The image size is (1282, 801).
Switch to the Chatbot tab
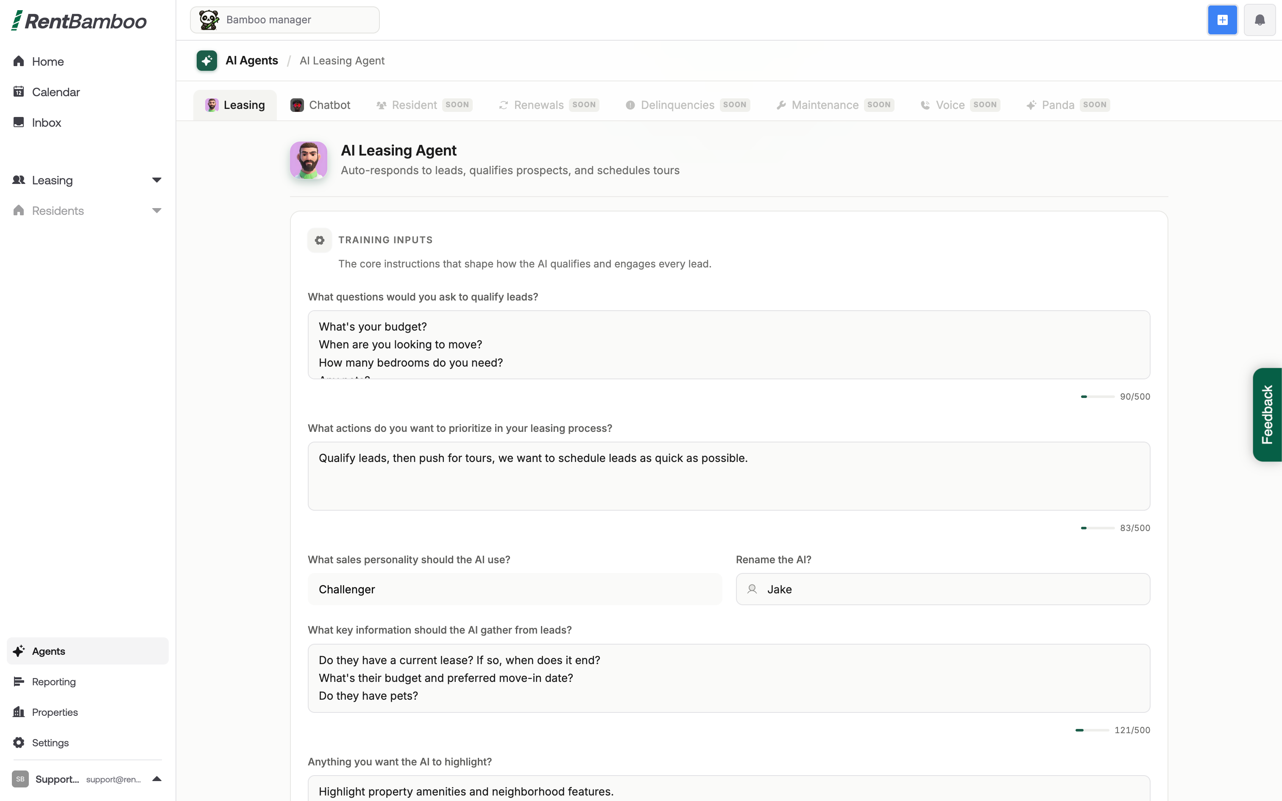click(320, 105)
